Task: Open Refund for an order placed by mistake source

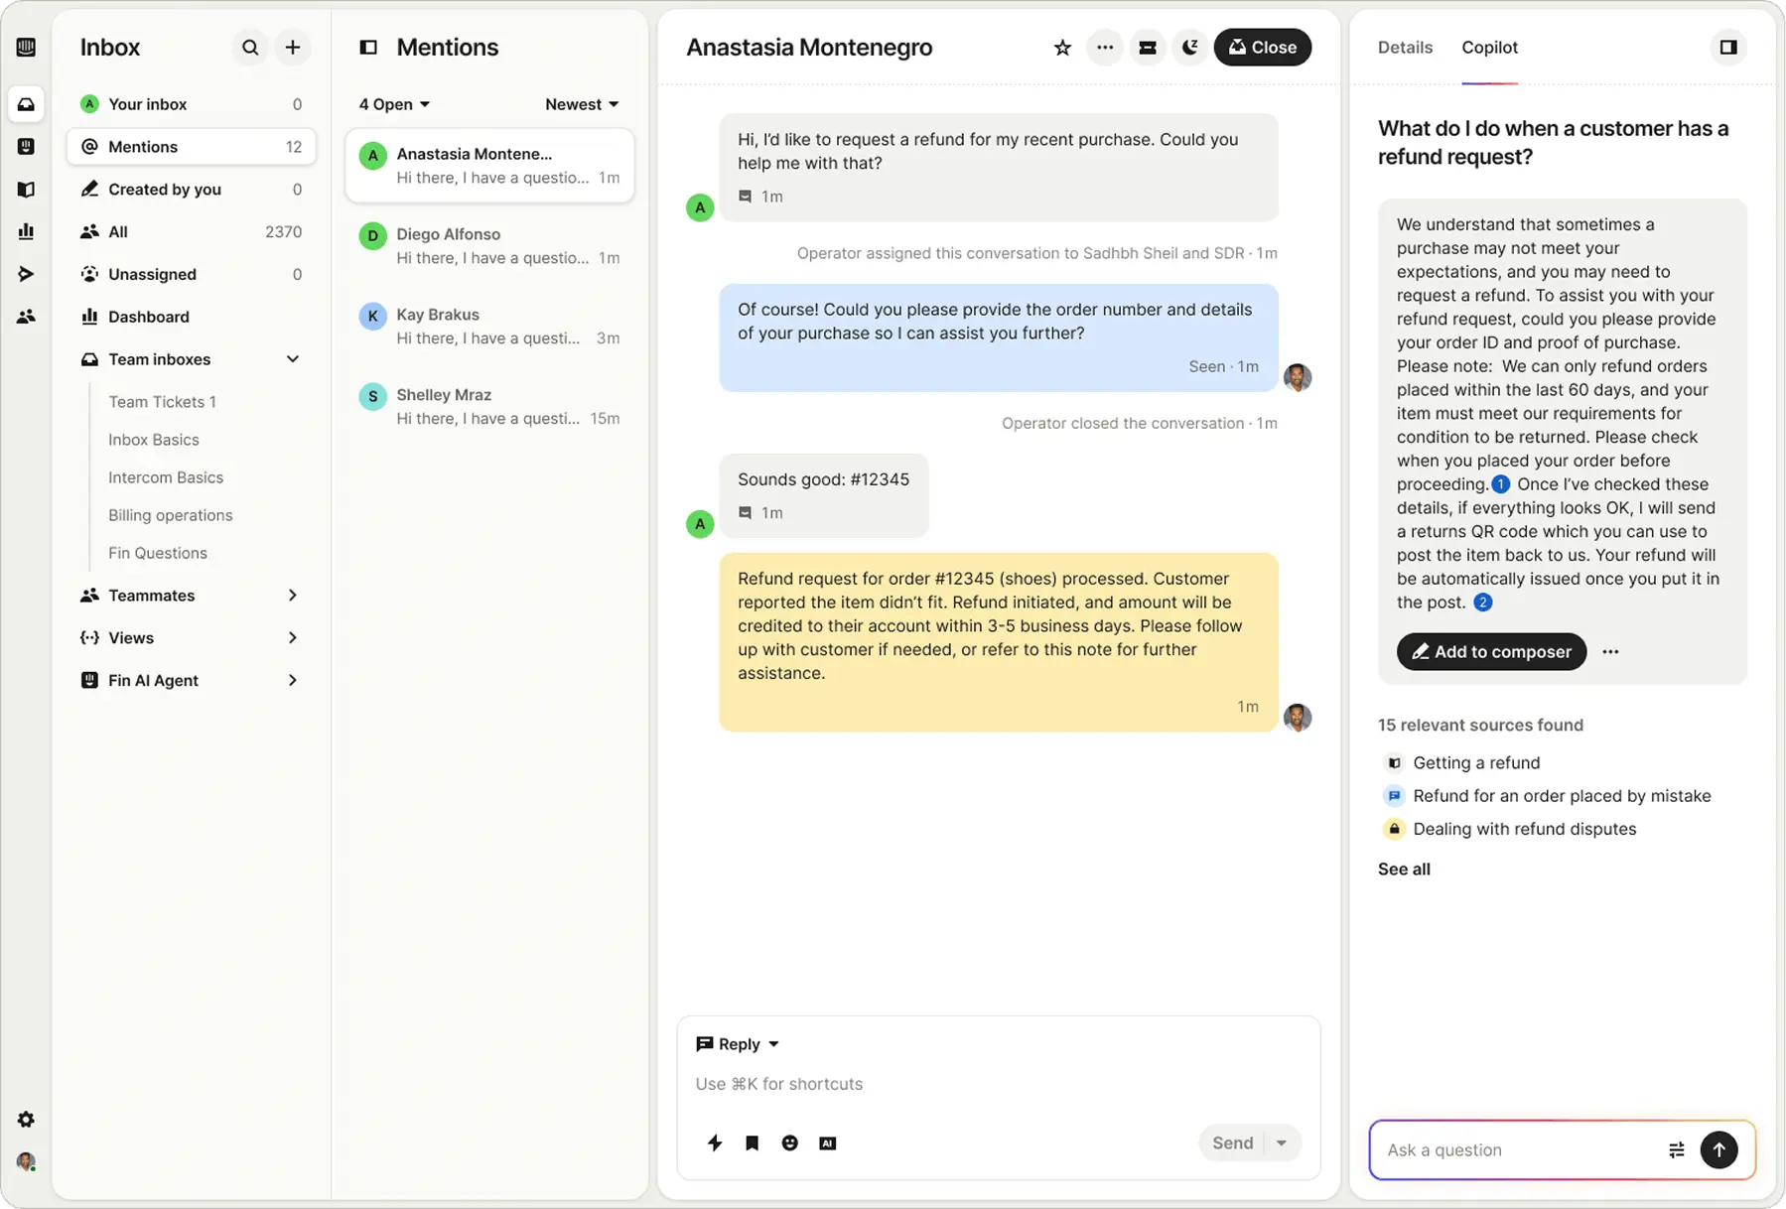Action: 1547,796
